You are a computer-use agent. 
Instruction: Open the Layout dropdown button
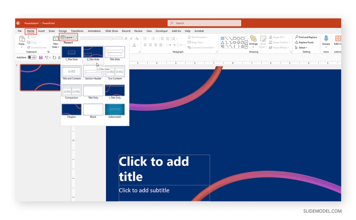point(68,37)
